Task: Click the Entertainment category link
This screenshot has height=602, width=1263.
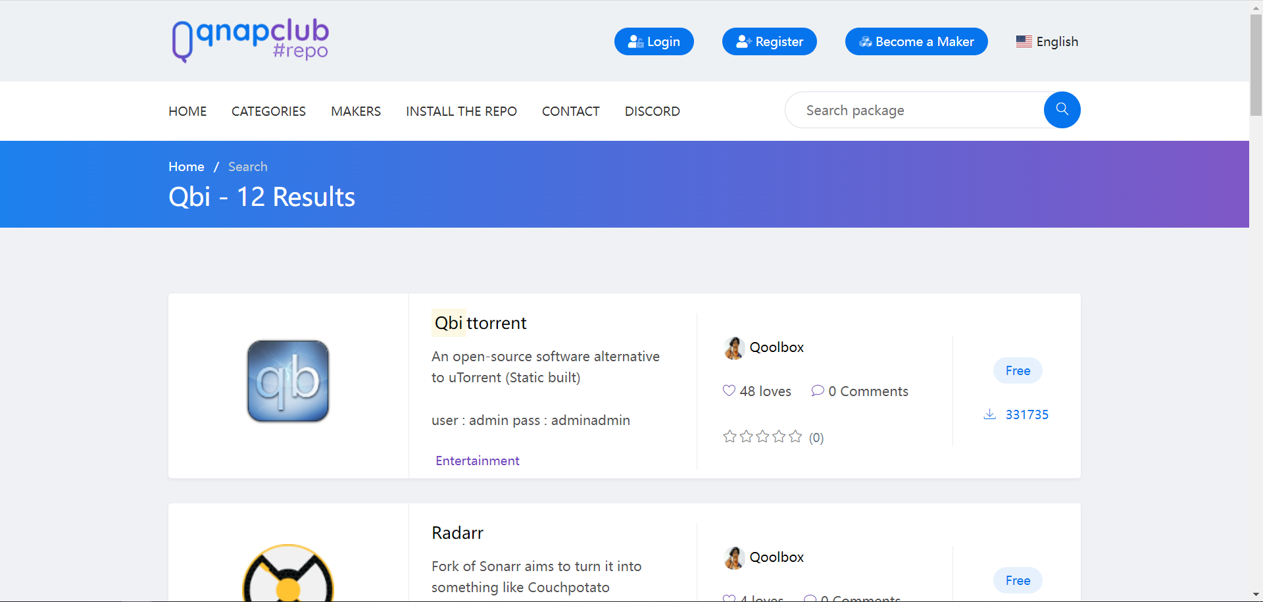Action: pyautogui.click(x=478, y=461)
